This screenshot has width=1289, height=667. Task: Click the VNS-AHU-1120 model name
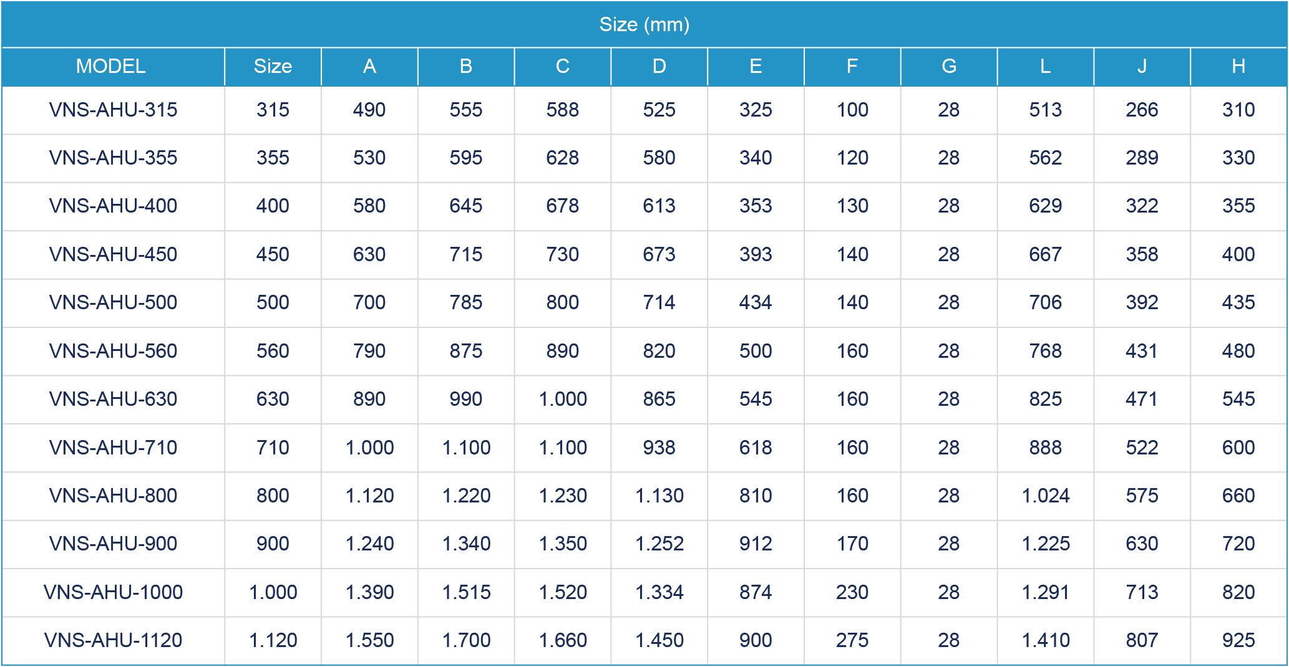click(113, 640)
